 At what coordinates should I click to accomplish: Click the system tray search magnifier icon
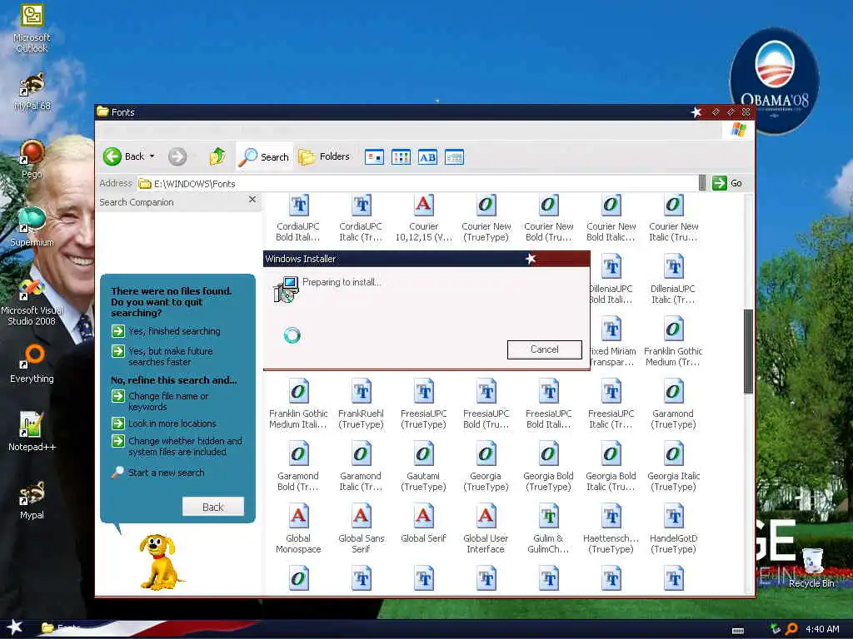click(x=791, y=629)
